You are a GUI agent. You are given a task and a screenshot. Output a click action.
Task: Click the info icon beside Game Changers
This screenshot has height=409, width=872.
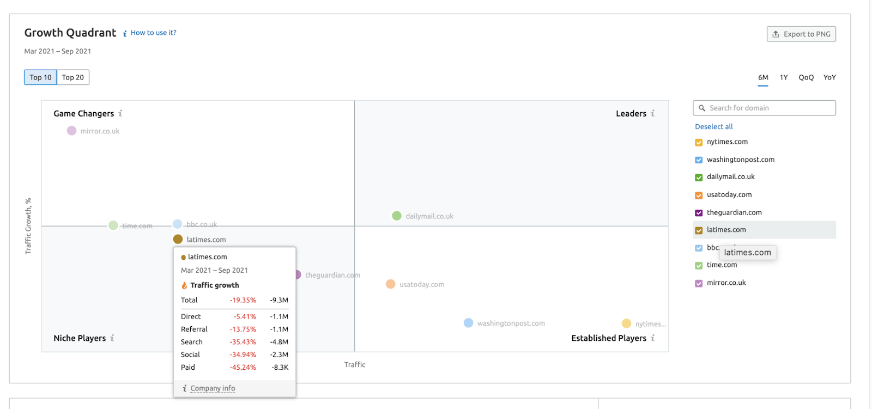click(x=120, y=113)
